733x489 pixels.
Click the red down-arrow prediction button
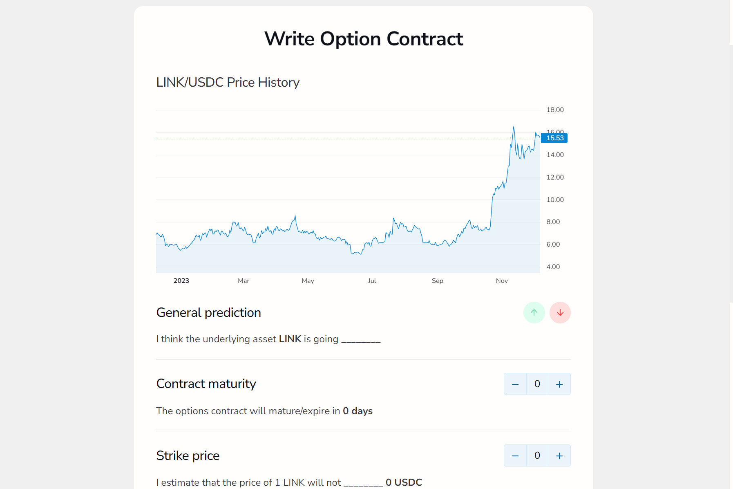pos(560,313)
